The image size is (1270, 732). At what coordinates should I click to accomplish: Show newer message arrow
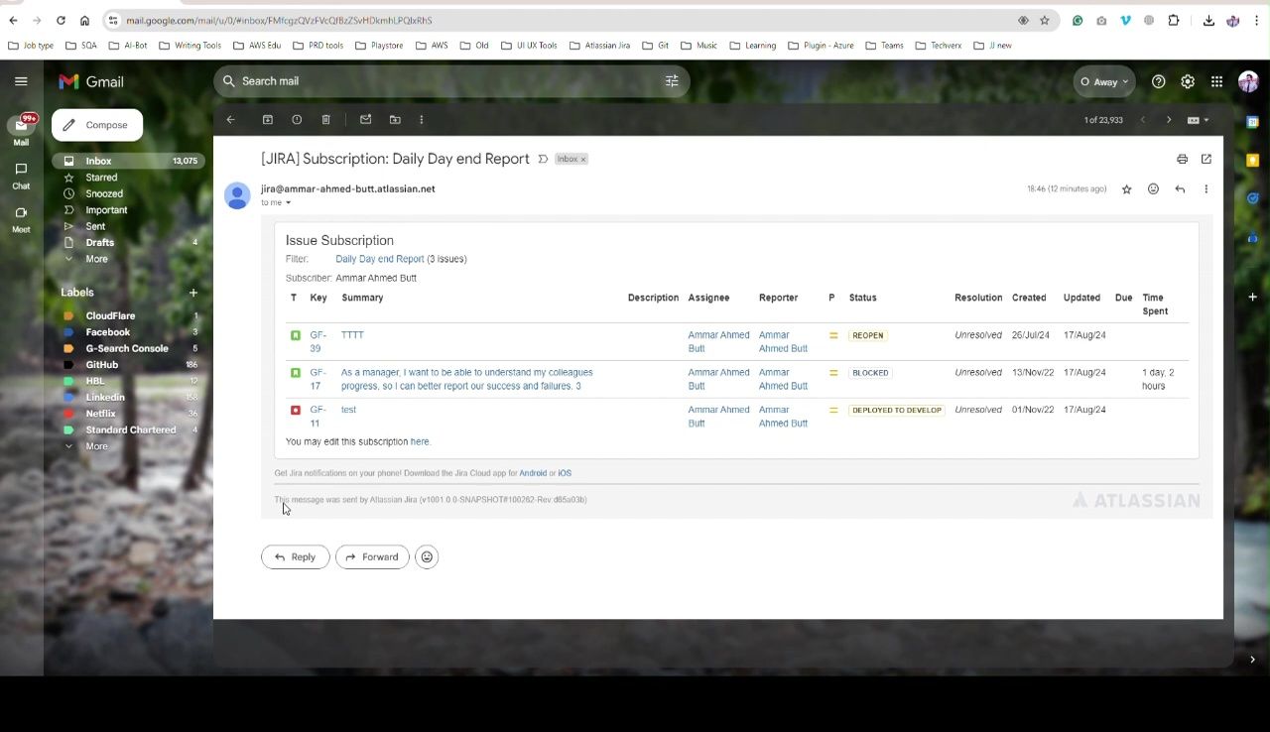coord(1142,120)
